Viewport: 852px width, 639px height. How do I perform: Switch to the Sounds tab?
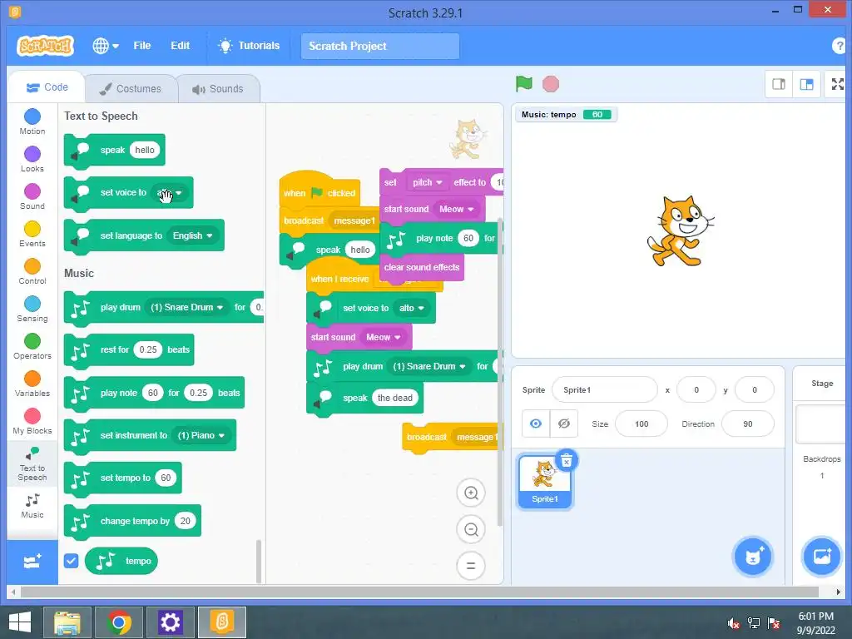(x=218, y=88)
